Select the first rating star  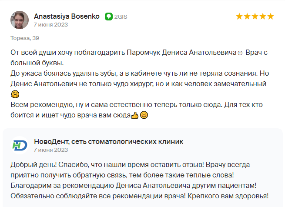click(x=239, y=17)
